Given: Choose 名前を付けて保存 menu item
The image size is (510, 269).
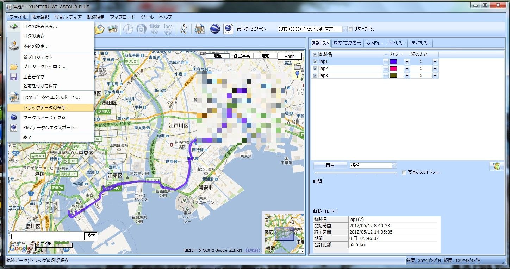Looking at the screenshot, I should (x=50, y=86).
